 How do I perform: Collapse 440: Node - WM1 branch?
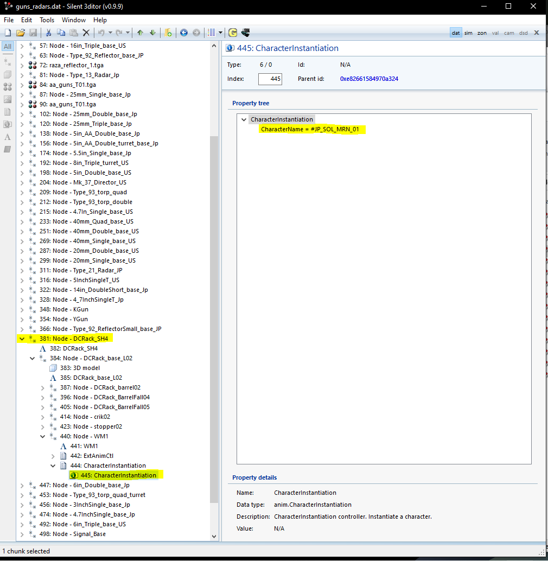(x=42, y=437)
